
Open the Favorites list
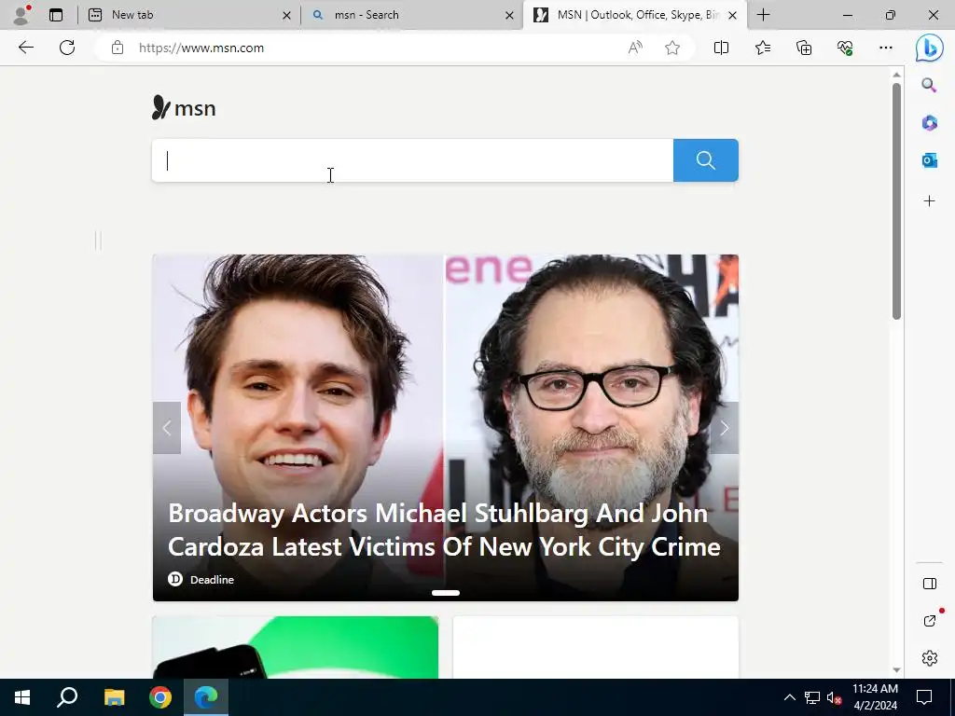pos(763,48)
